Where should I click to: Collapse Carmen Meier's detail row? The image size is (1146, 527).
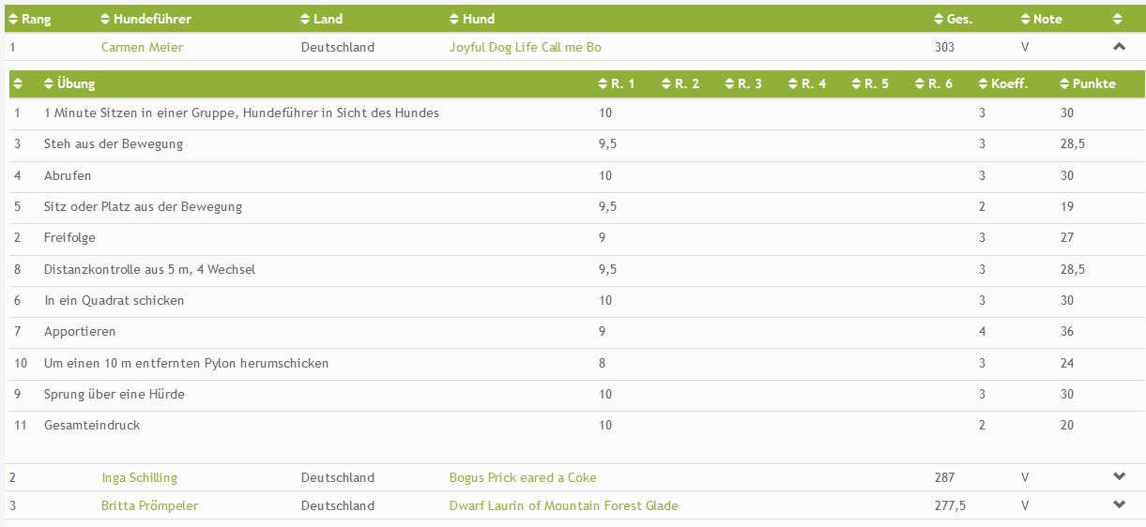(x=1118, y=46)
